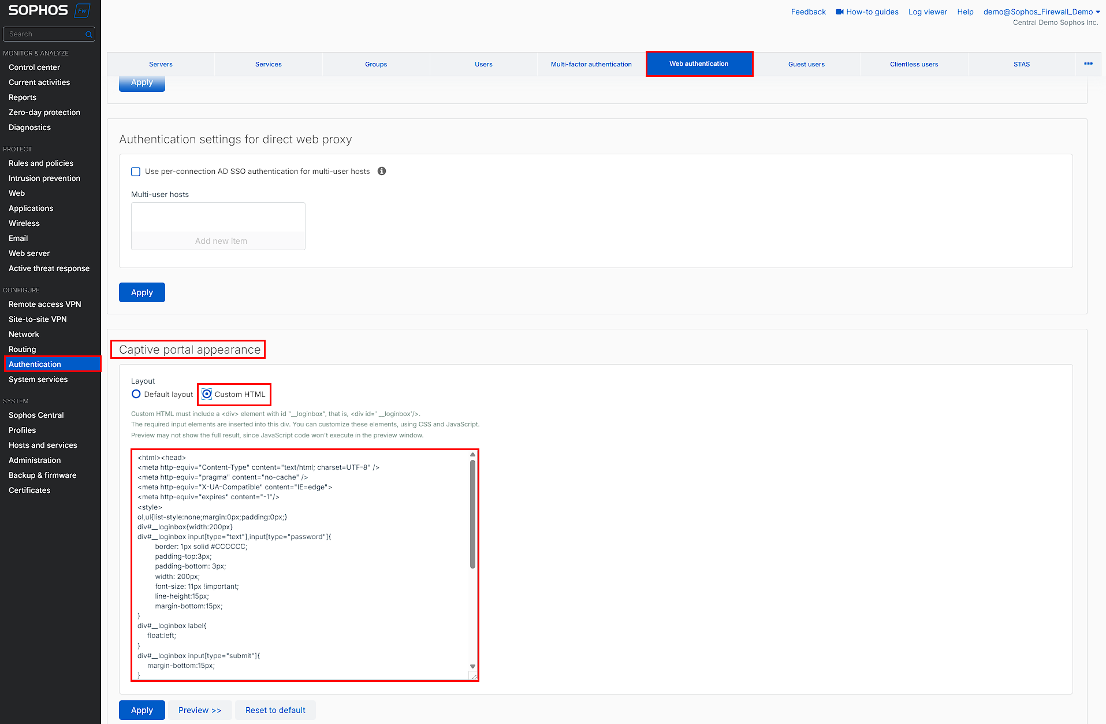Open Rules and policies in sidebar

pyautogui.click(x=41, y=164)
